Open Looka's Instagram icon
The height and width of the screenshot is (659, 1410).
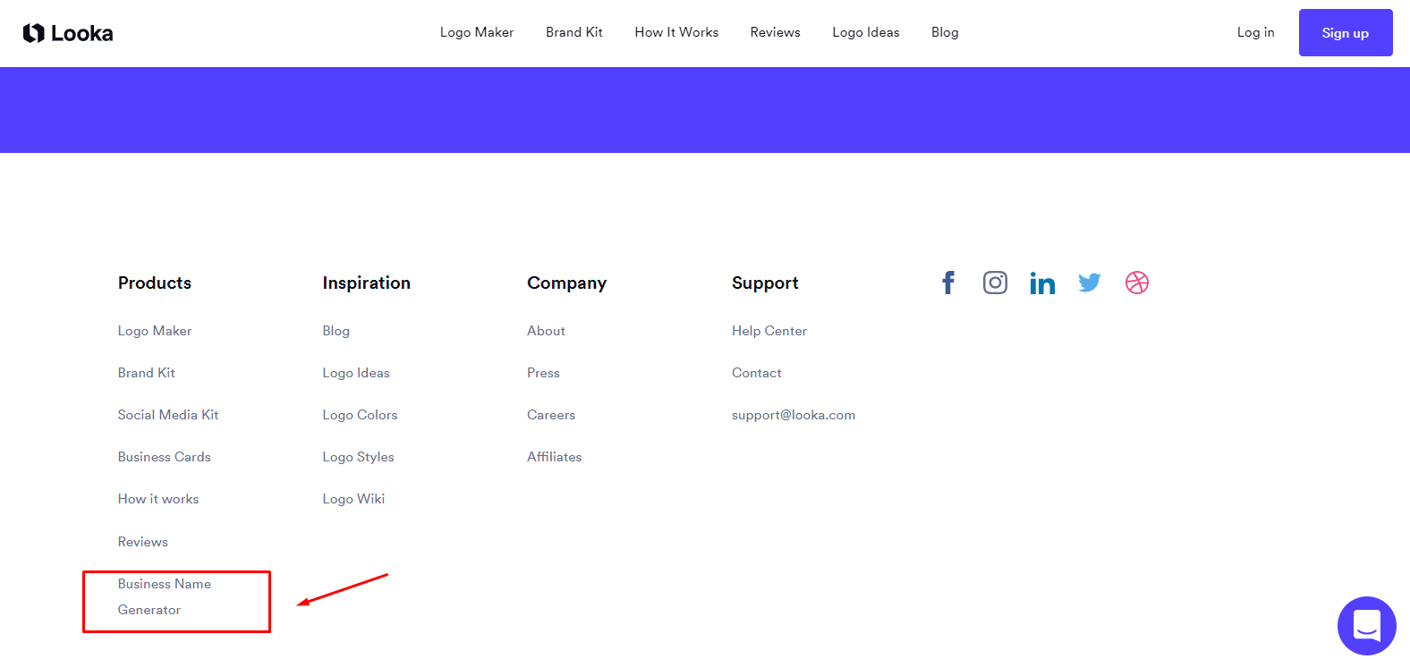click(995, 283)
